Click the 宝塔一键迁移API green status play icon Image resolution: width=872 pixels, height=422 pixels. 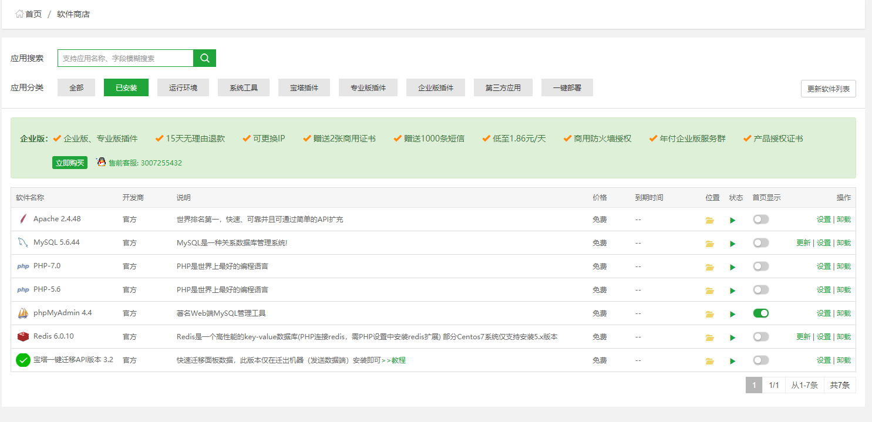[733, 361]
